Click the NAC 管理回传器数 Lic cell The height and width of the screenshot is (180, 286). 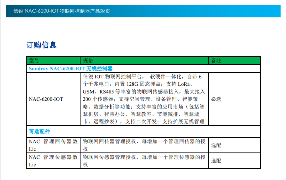coord(53,145)
